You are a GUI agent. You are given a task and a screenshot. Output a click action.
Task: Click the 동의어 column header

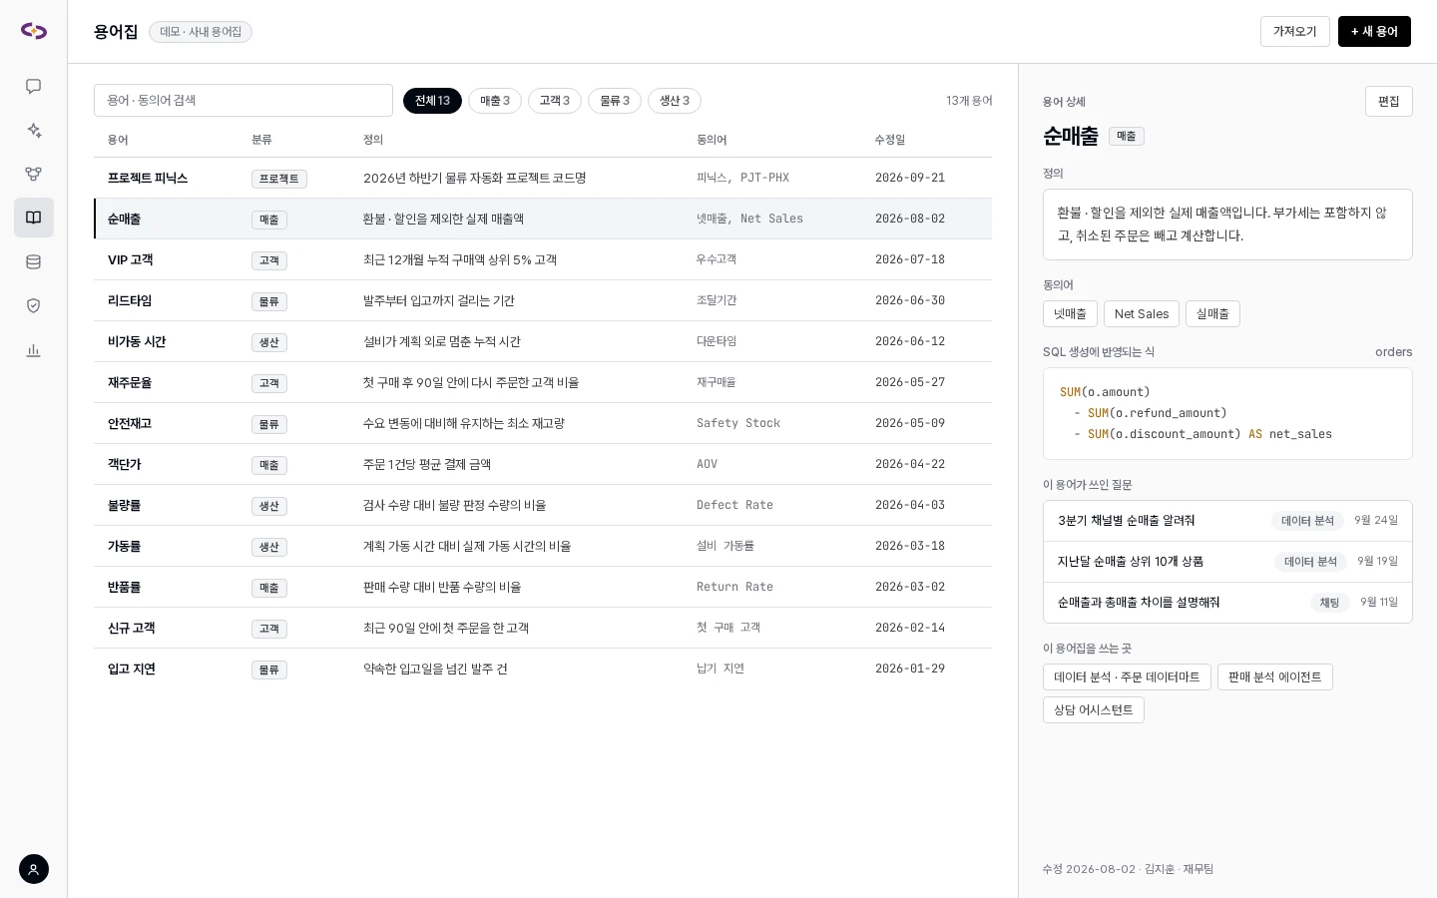coord(712,140)
